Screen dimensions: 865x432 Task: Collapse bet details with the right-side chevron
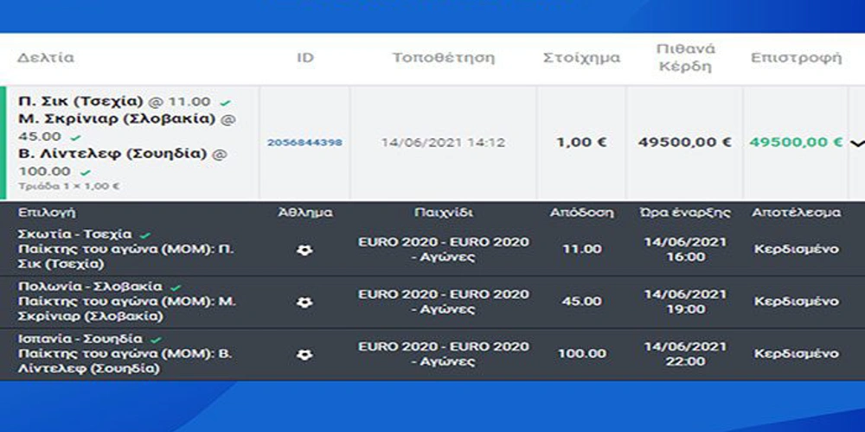[x=856, y=143]
